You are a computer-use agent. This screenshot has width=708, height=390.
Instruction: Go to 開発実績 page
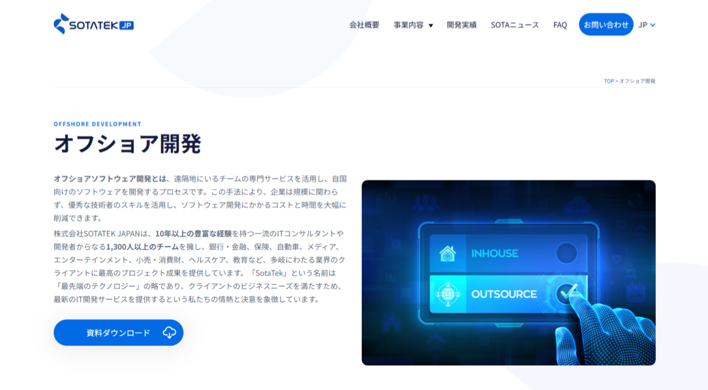click(462, 25)
